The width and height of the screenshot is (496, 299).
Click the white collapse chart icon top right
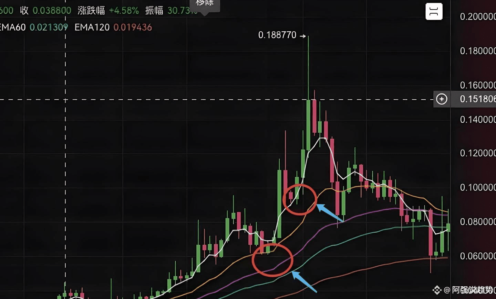[x=434, y=11]
